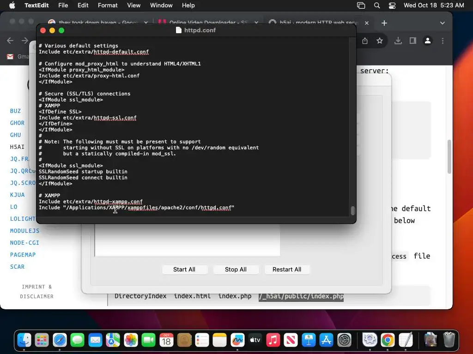Open Finder from the dock
Viewport: 473px width, 354px height.
point(24,341)
